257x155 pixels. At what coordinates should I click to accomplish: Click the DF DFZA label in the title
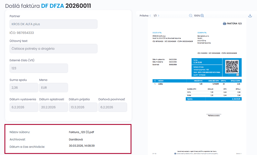click(52, 6)
